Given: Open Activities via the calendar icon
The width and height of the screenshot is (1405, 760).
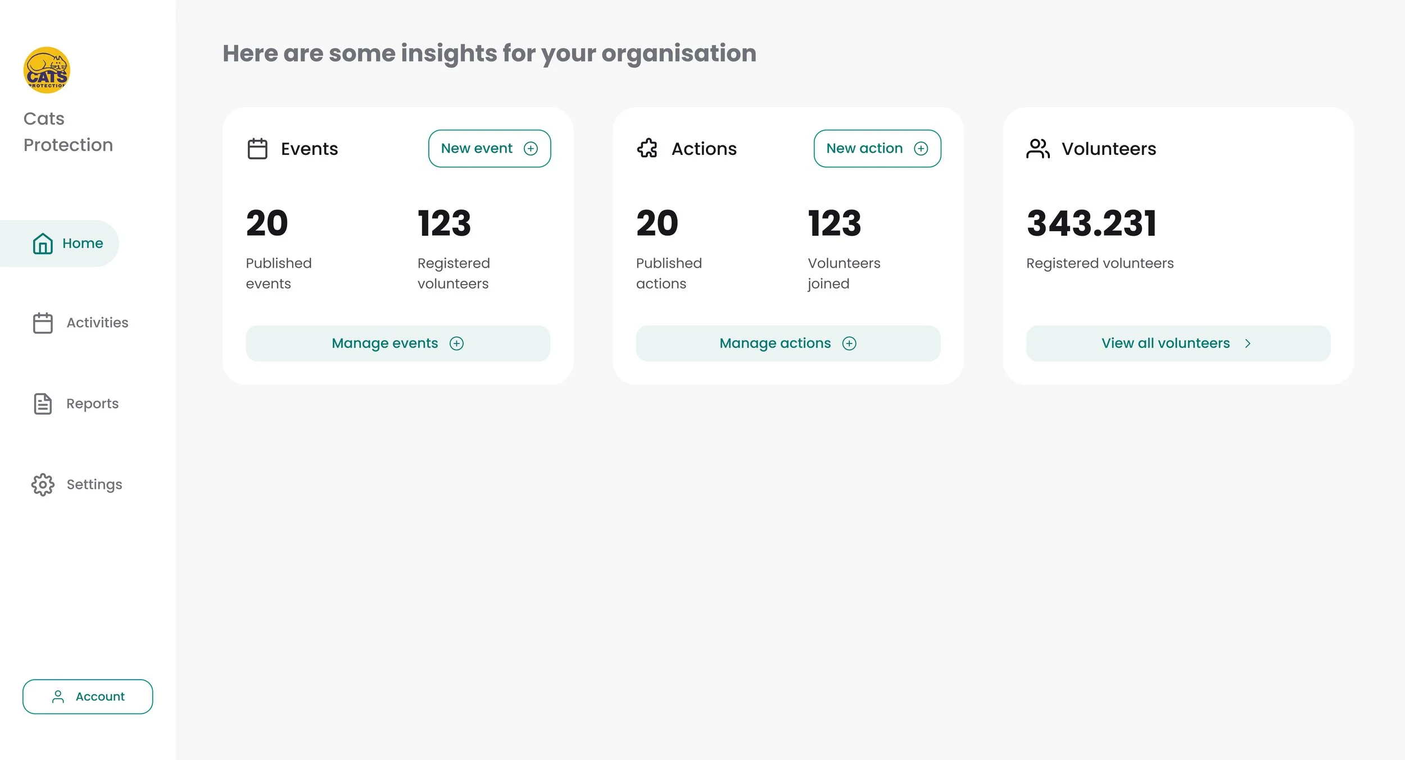Looking at the screenshot, I should tap(43, 323).
